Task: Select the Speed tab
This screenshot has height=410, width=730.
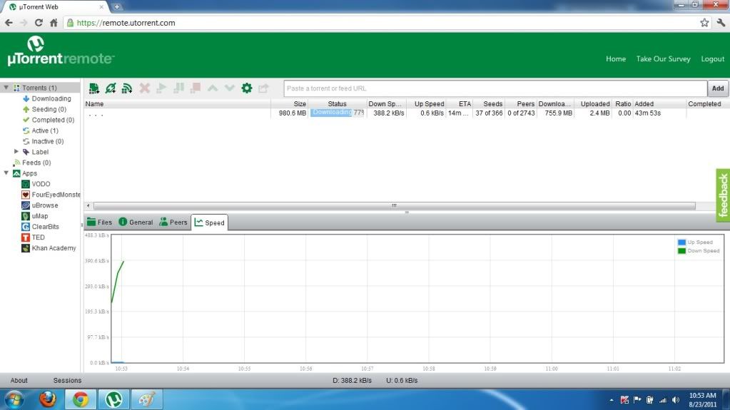Action: tap(210, 222)
